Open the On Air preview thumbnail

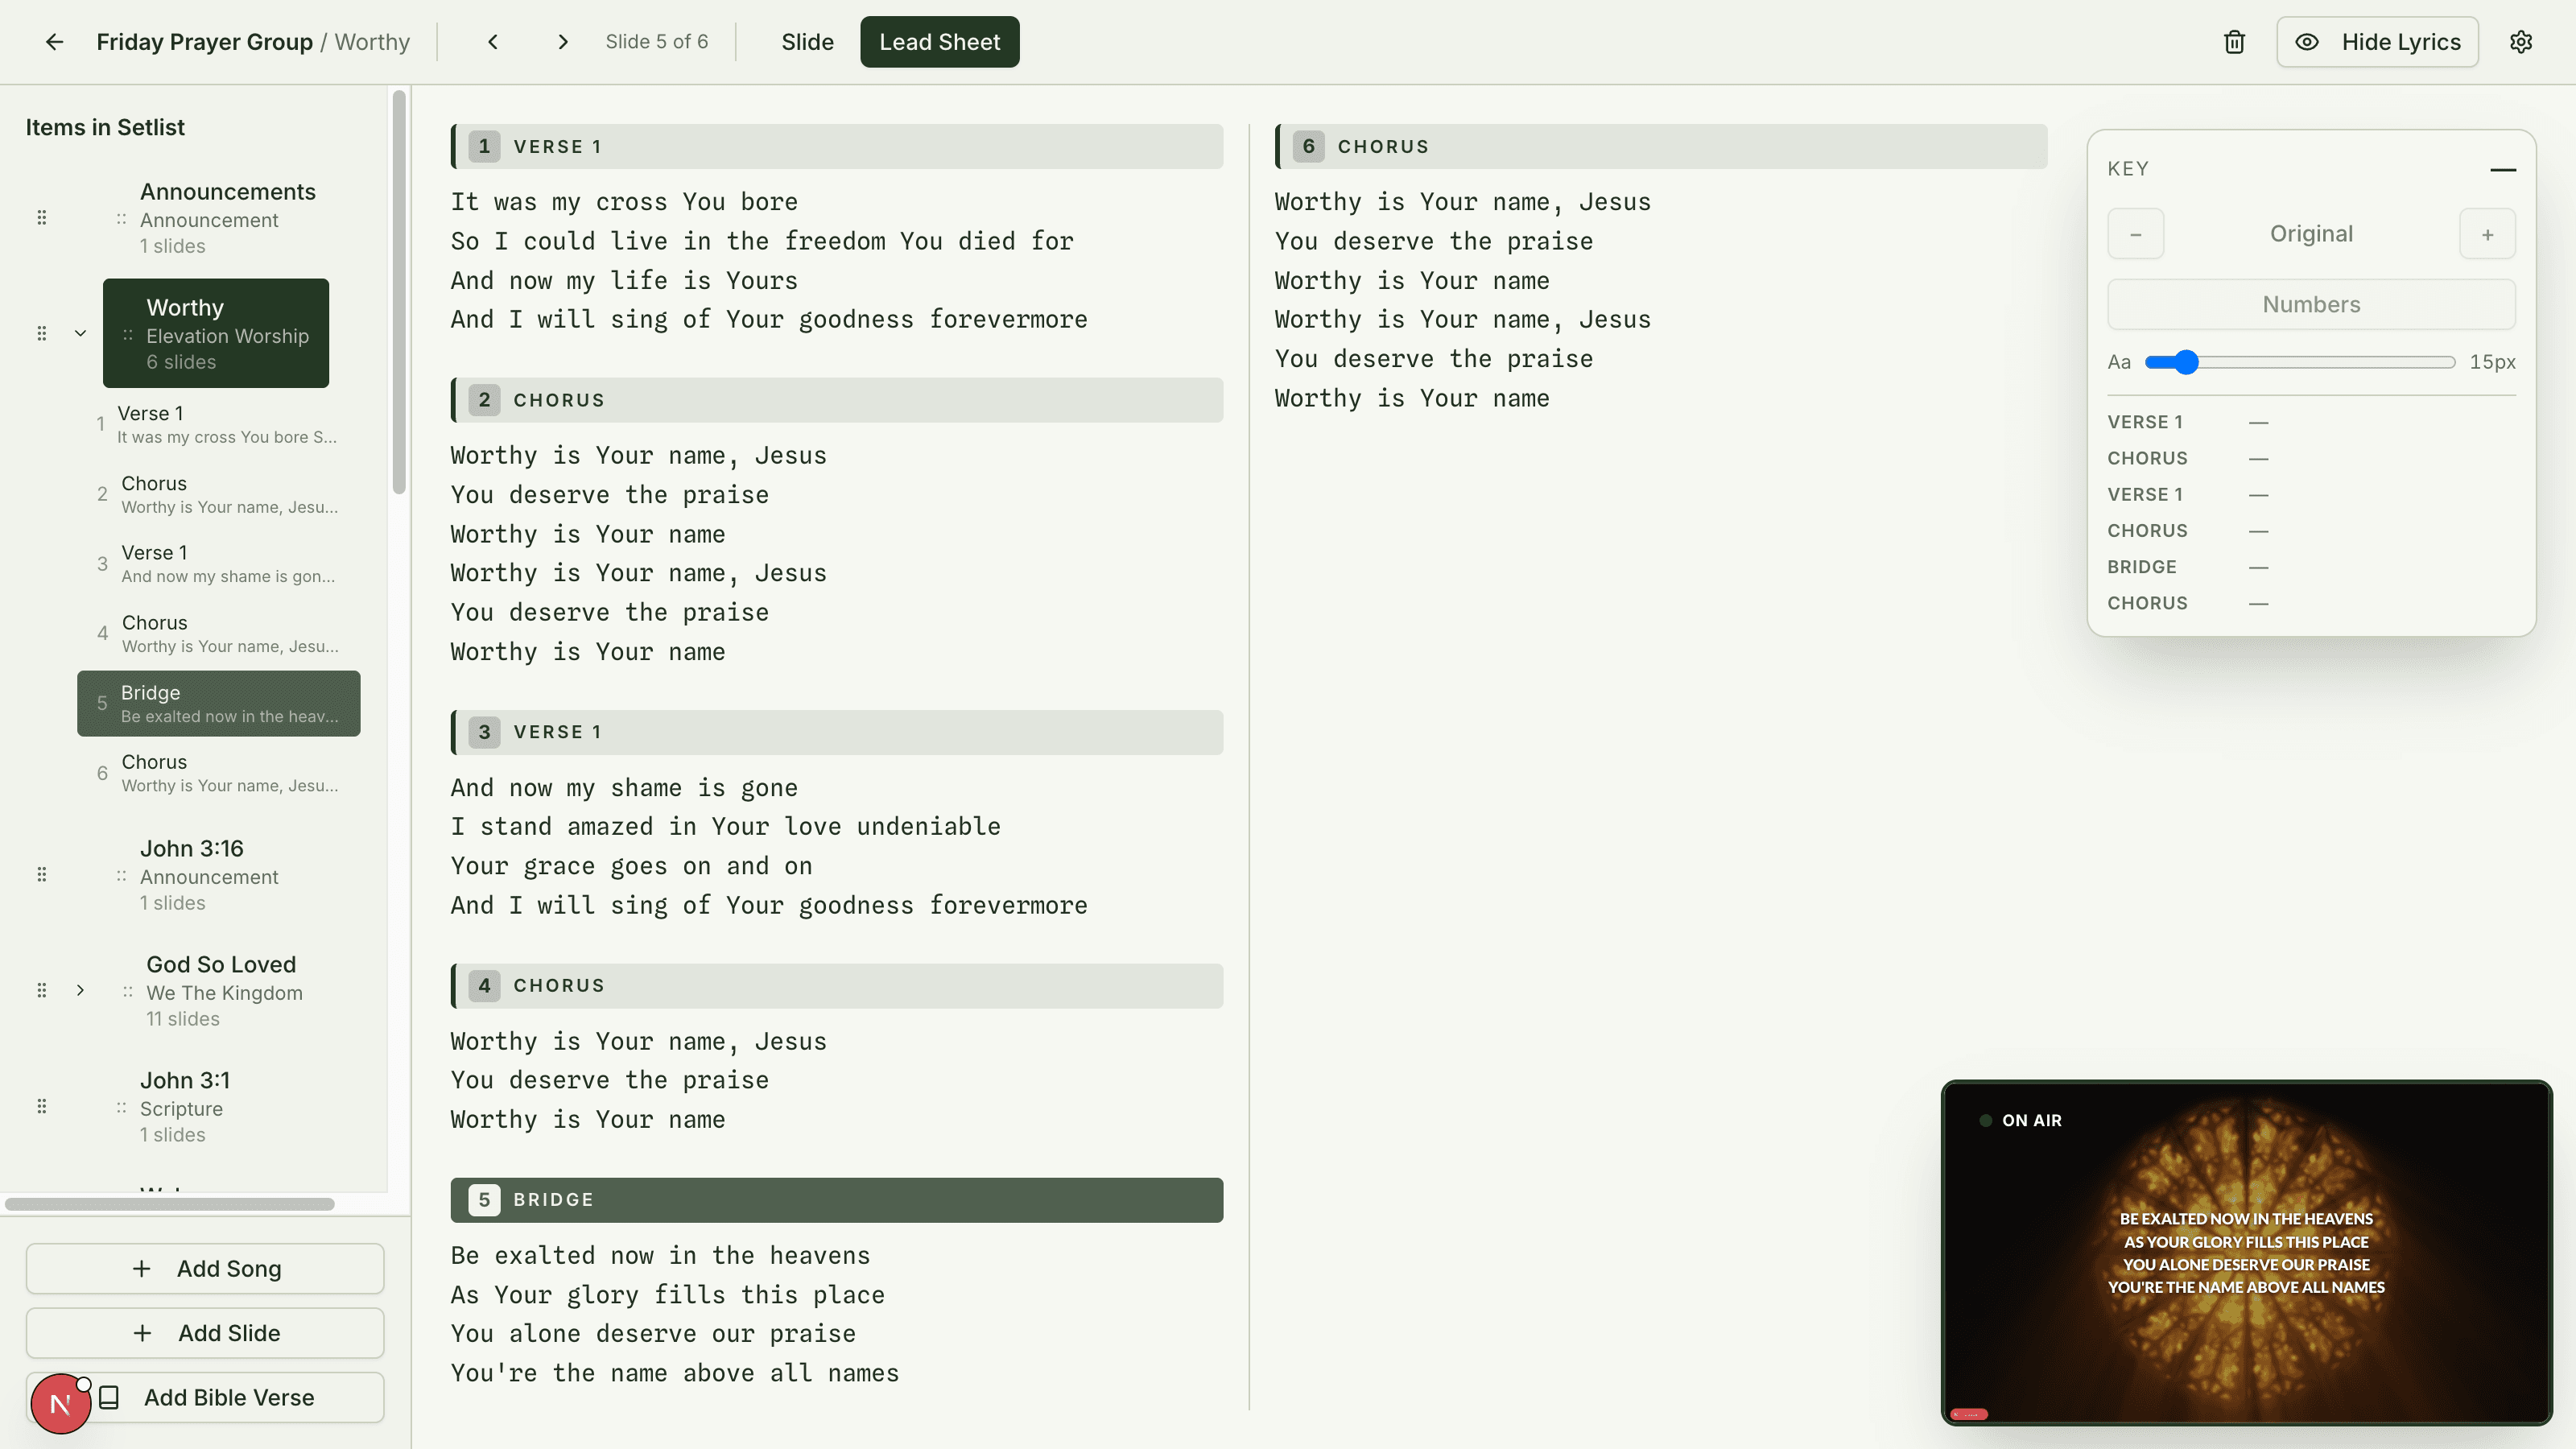click(x=2246, y=1252)
